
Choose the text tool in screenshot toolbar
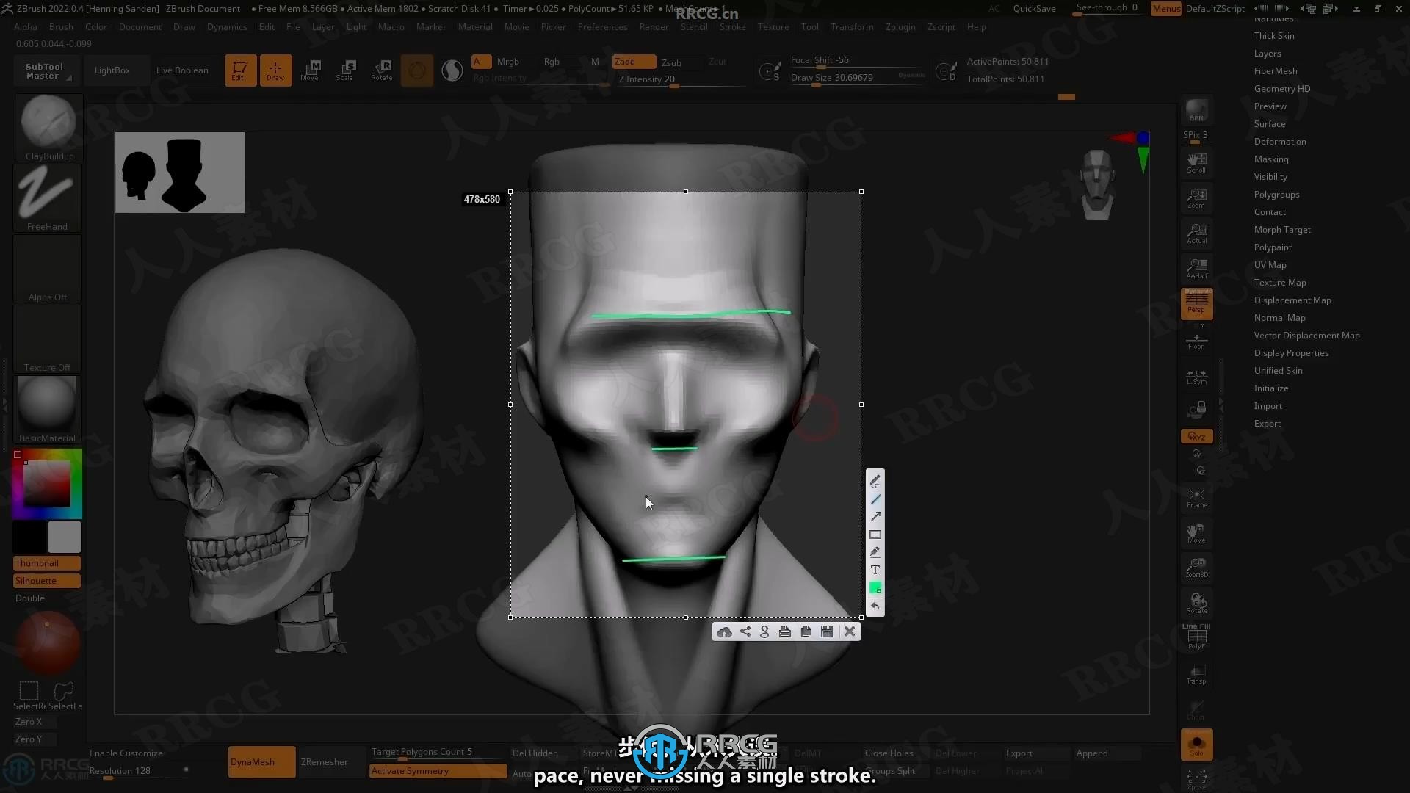tap(875, 570)
